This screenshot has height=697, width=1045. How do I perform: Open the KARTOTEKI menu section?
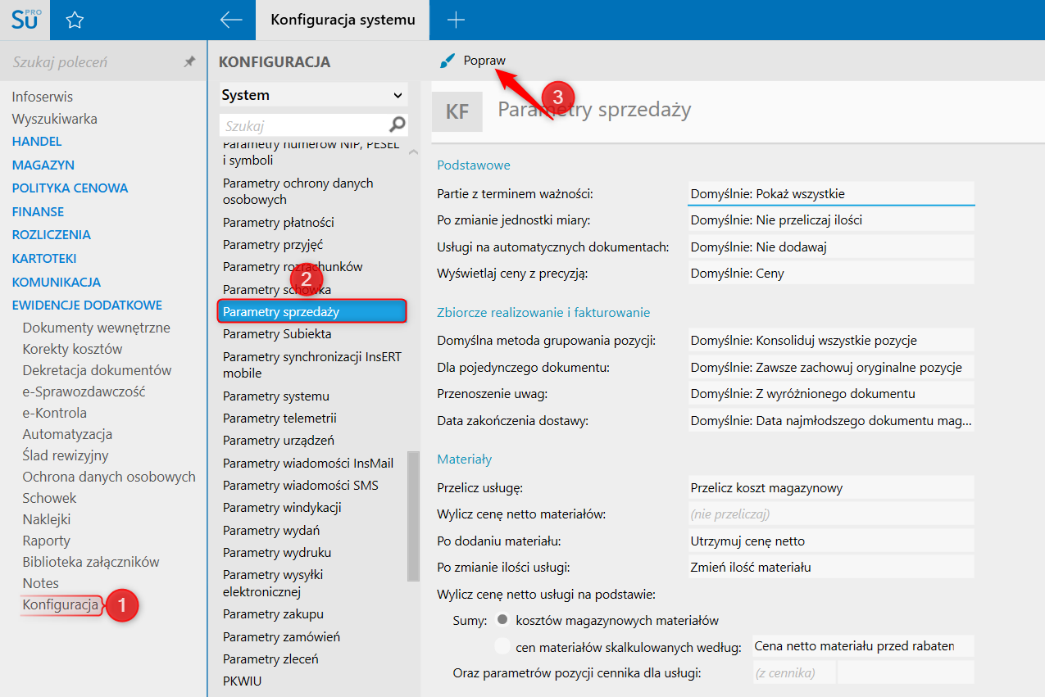pyautogui.click(x=44, y=258)
